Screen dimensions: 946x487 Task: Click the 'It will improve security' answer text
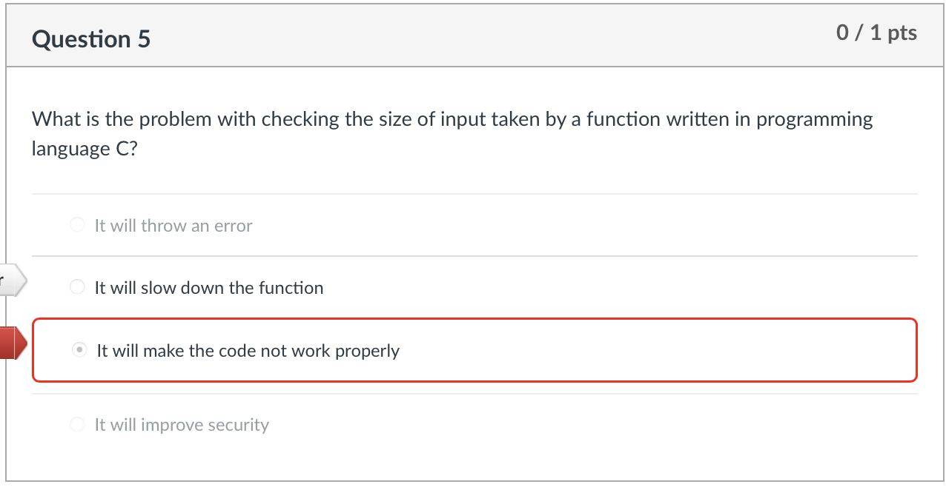tap(181, 425)
